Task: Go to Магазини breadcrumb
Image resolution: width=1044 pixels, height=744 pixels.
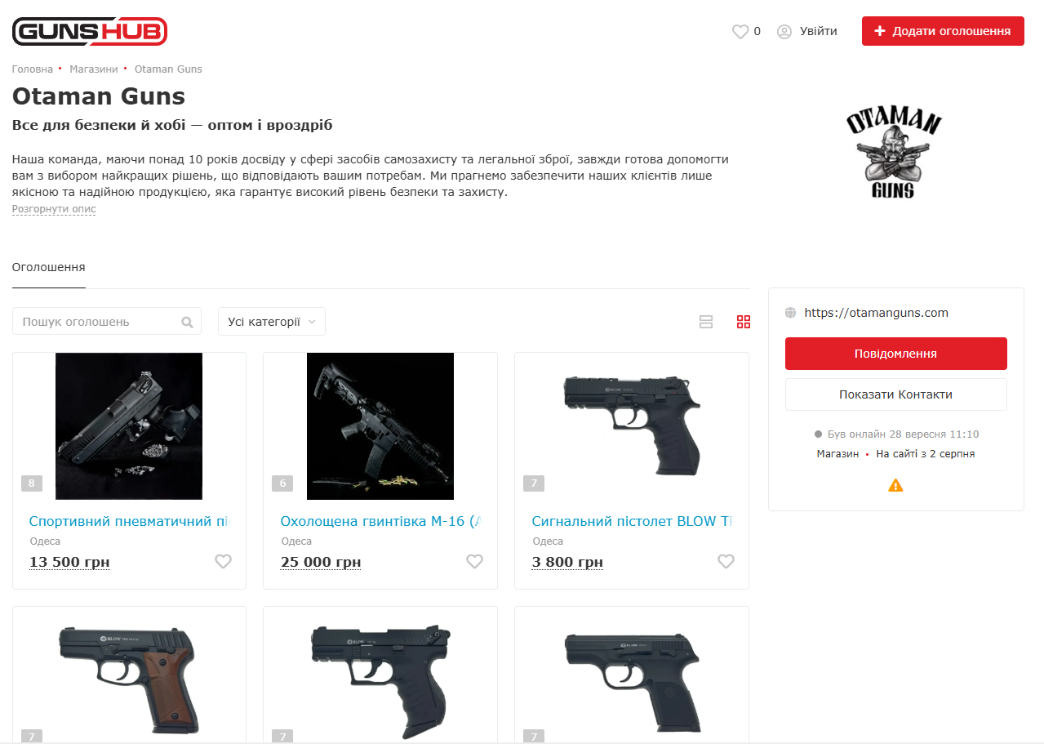Action: [x=94, y=69]
